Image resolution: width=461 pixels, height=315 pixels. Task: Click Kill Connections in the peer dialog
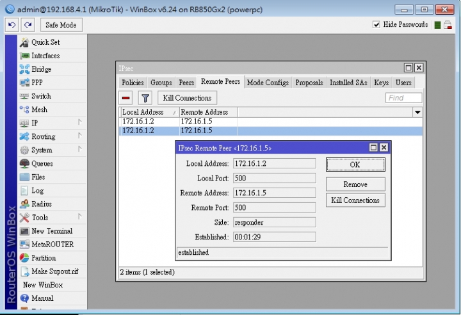click(x=355, y=200)
